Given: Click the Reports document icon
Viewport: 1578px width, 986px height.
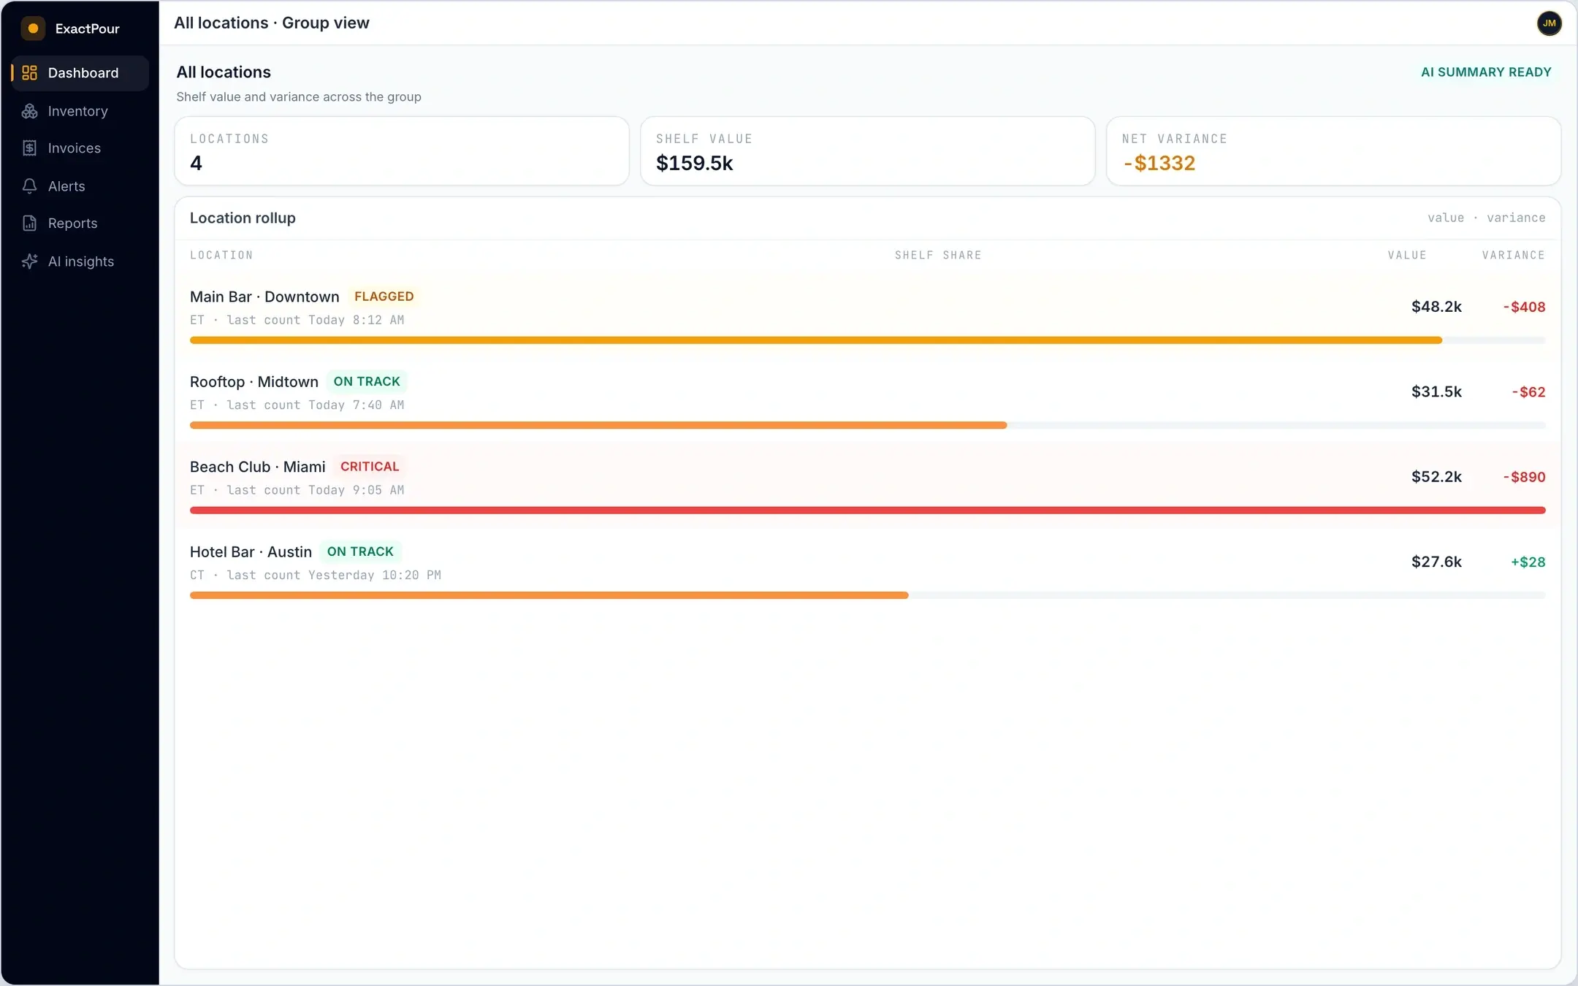Looking at the screenshot, I should coord(29,223).
